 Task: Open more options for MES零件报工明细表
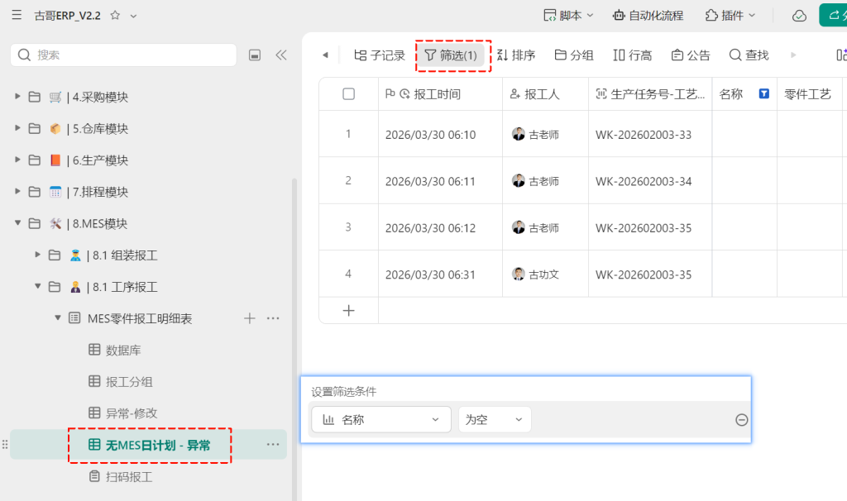[273, 318]
